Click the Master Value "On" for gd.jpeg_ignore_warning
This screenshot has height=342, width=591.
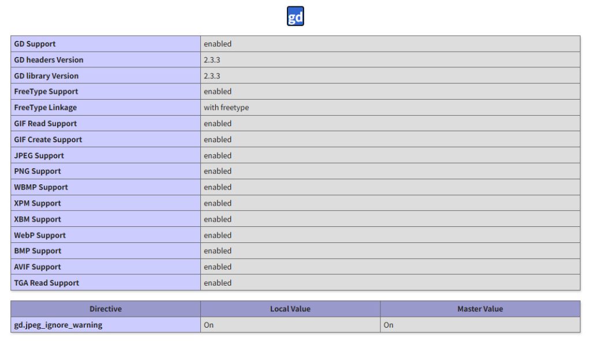388,325
